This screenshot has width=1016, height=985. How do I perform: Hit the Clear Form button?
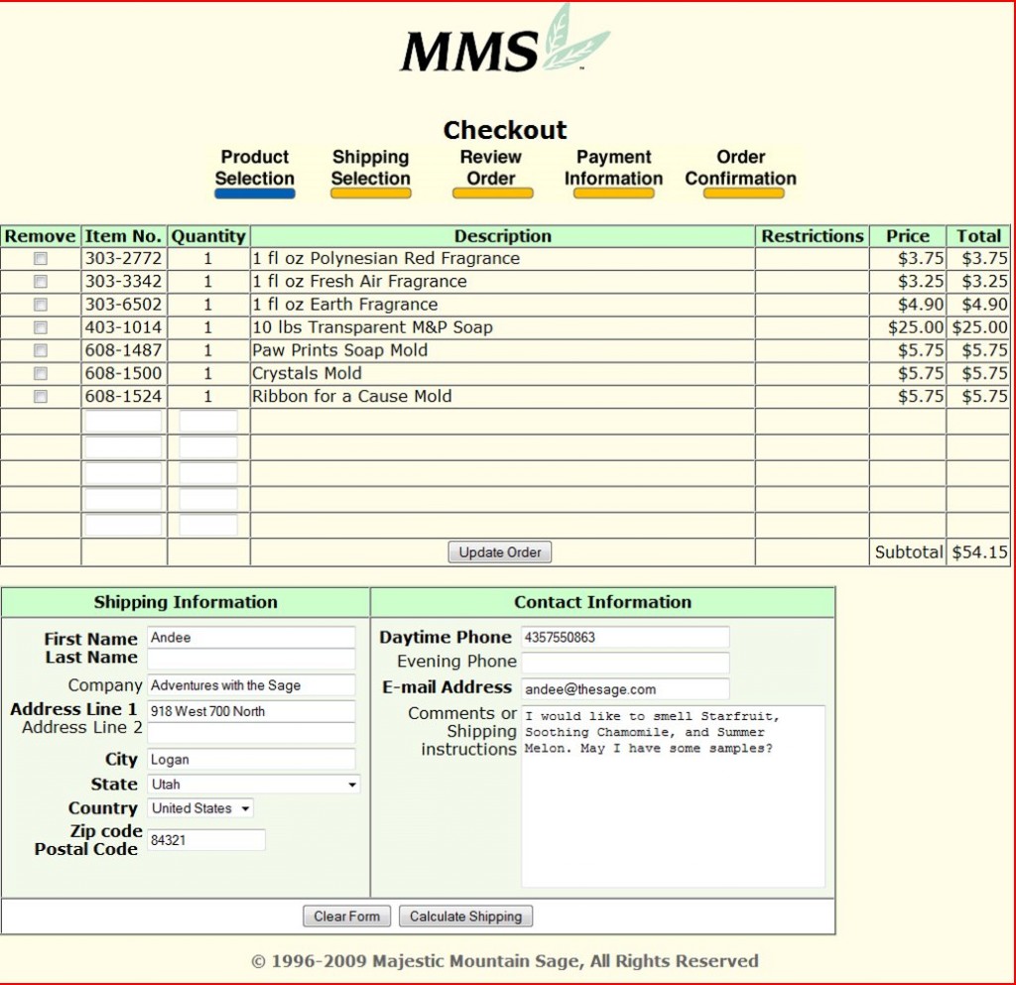pos(346,917)
